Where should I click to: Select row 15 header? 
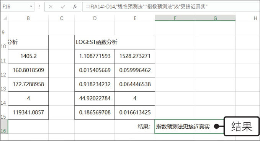click(x=4, y=113)
